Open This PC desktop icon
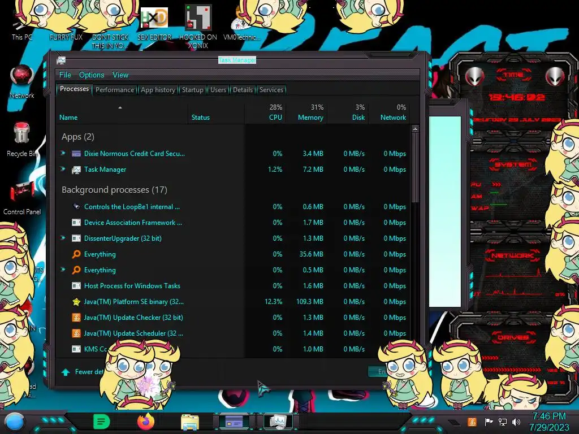Screen dimensions: 579x434 pyautogui.click(x=22, y=24)
